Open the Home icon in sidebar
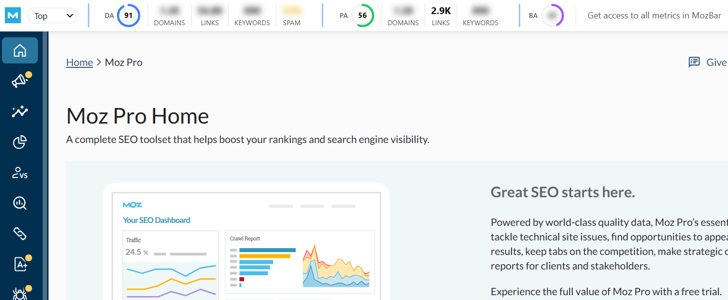 coord(20,50)
